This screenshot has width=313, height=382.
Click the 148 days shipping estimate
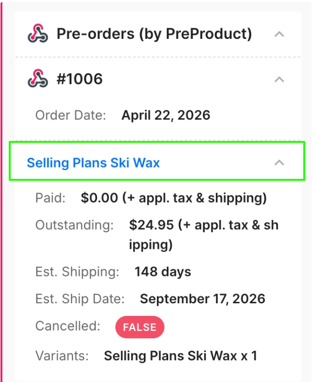(x=163, y=272)
